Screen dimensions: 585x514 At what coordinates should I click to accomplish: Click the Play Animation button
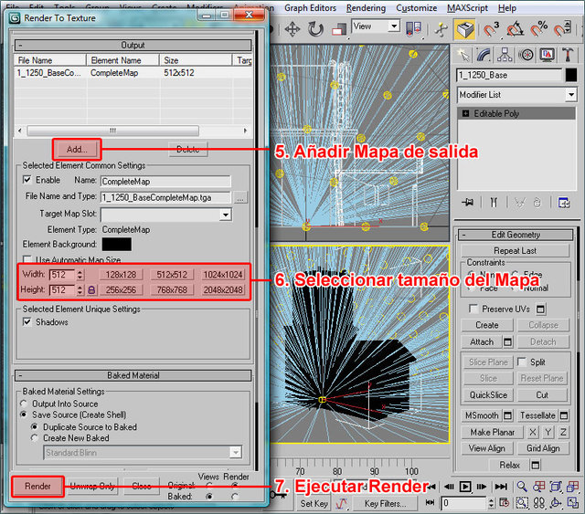coord(464,487)
